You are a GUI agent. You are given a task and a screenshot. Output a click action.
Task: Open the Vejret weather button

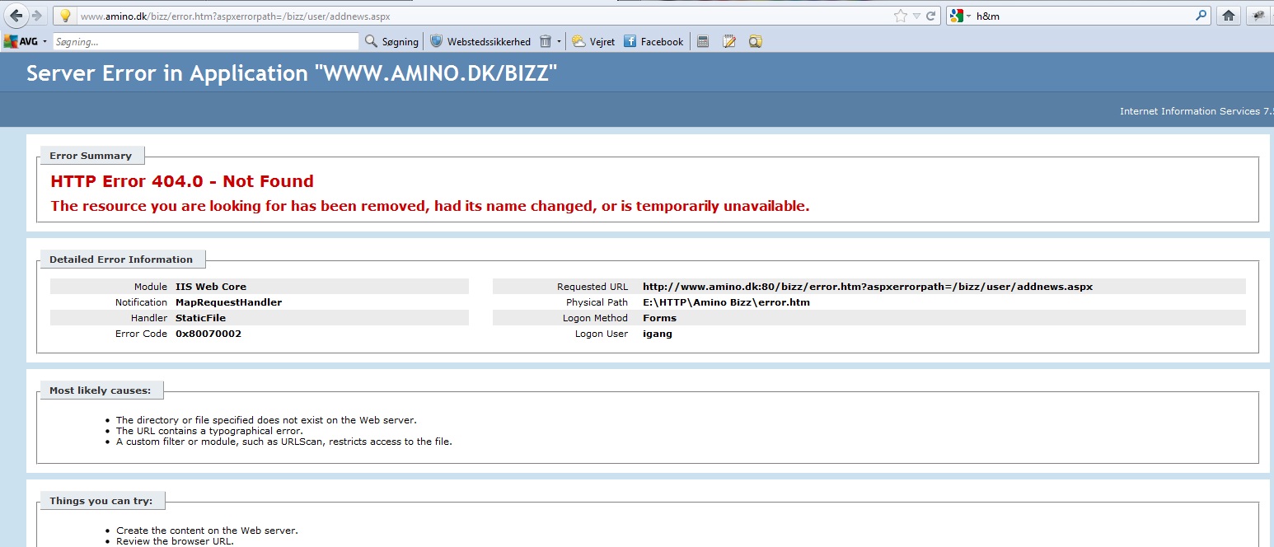tap(593, 41)
